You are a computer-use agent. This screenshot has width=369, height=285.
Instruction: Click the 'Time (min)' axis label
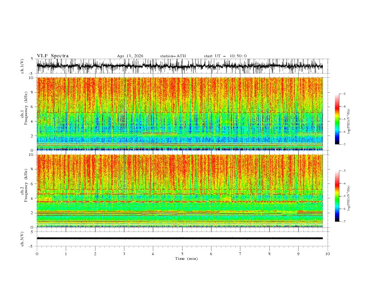click(186, 258)
